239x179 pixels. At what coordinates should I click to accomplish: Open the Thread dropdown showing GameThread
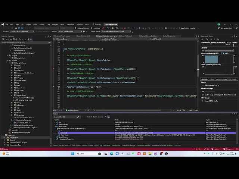coord(70,31)
